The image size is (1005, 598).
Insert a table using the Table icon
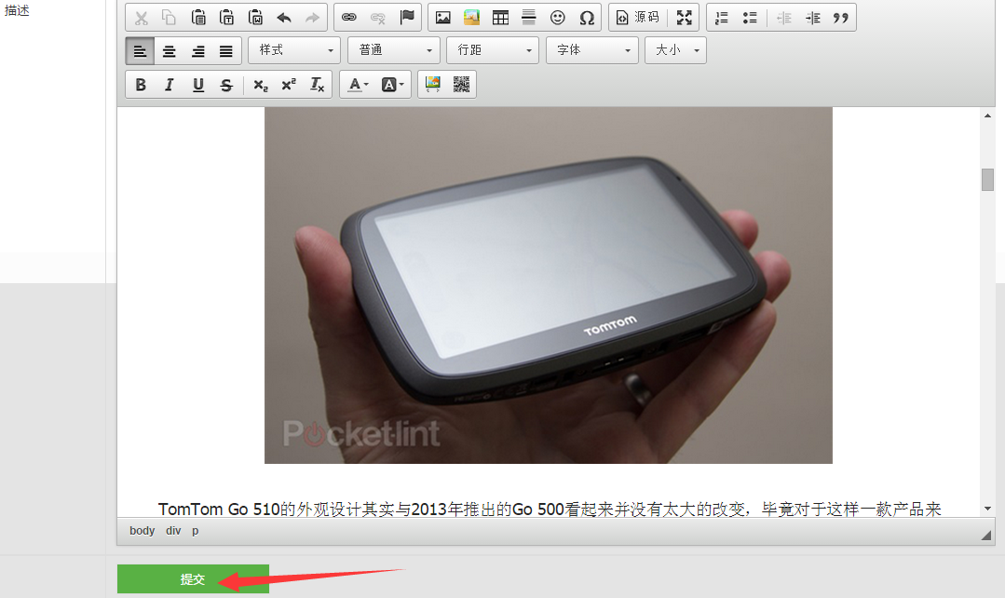coord(500,18)
